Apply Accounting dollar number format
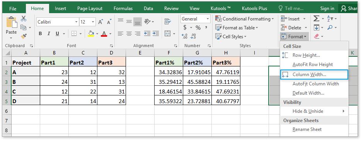 click(x=185, y=28)
